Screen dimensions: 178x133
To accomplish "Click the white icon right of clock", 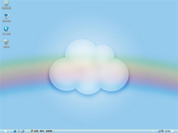I will click(172, 131).
